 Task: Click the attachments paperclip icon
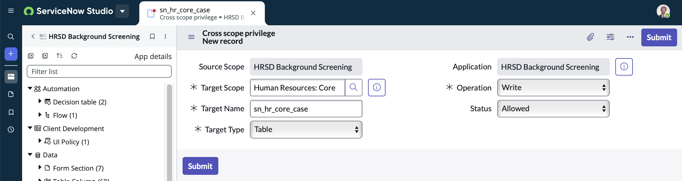coord(590,37)
